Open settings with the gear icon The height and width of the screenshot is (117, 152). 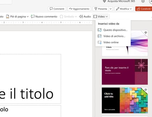[143, 1]
